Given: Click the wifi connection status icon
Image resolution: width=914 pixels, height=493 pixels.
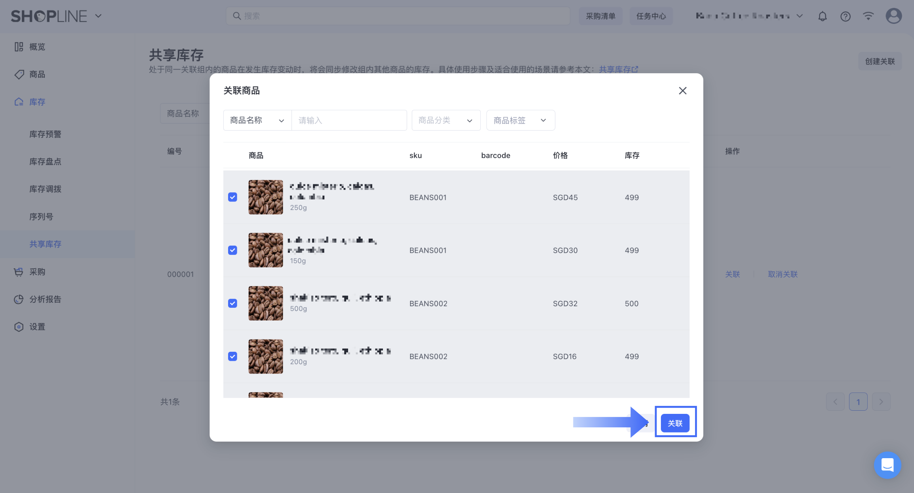Looking at the screenshot, I should pos(868,16).
